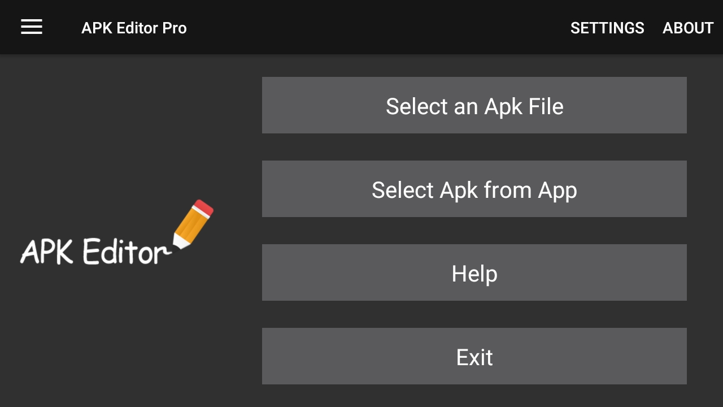
Task: Open the hamburger navigation menu
Action: [32, 27]
